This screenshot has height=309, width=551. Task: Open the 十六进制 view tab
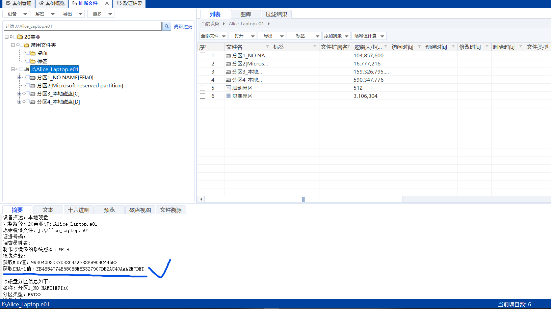point(79,209)
